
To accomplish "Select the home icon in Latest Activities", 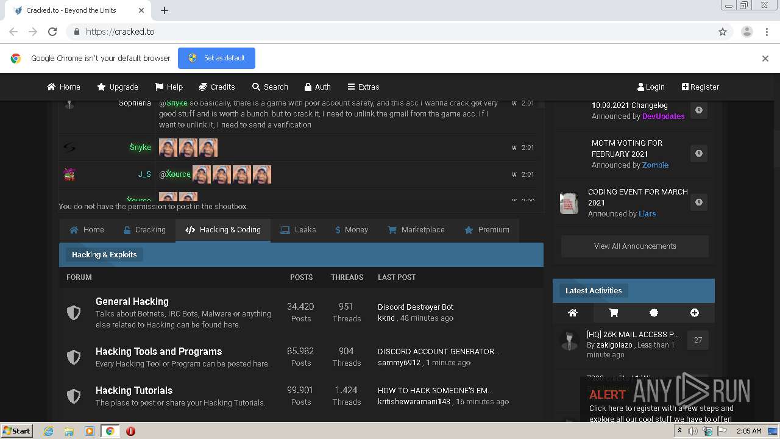I will [x=572, y=313].
